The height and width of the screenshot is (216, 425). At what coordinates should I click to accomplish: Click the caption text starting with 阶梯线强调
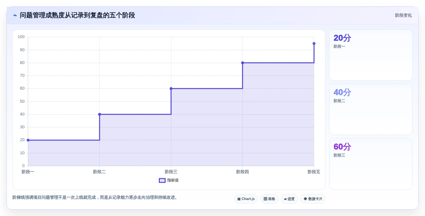[x=95, y=197]
